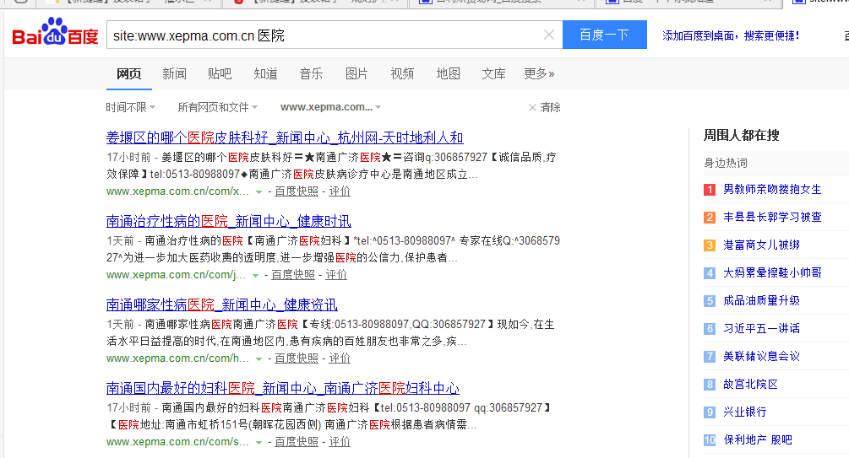
Task: Open result 南通治疗性病的医院 link
Action: tap(228, 221)
